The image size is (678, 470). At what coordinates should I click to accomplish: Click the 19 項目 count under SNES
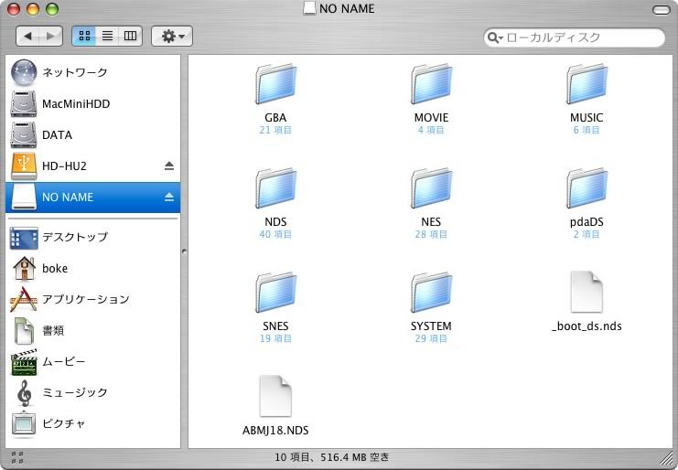tap(275, 338)
